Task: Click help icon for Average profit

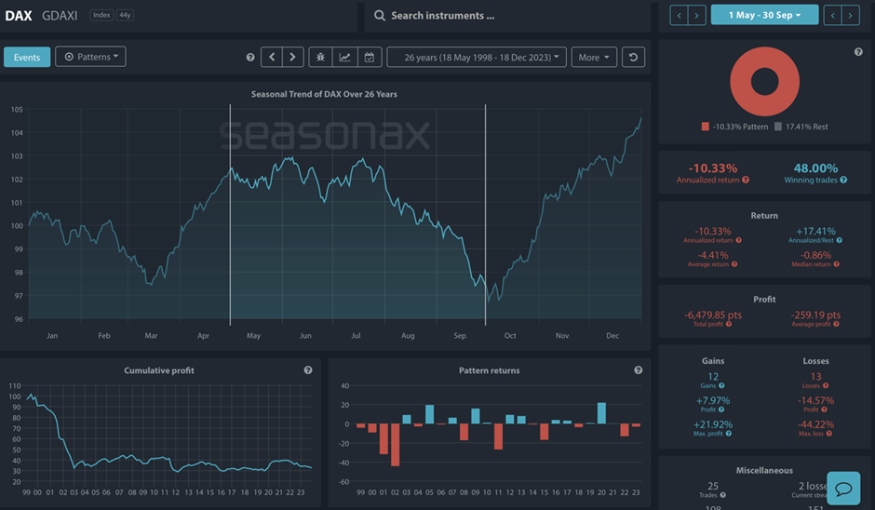Action: tap(837, 324)
